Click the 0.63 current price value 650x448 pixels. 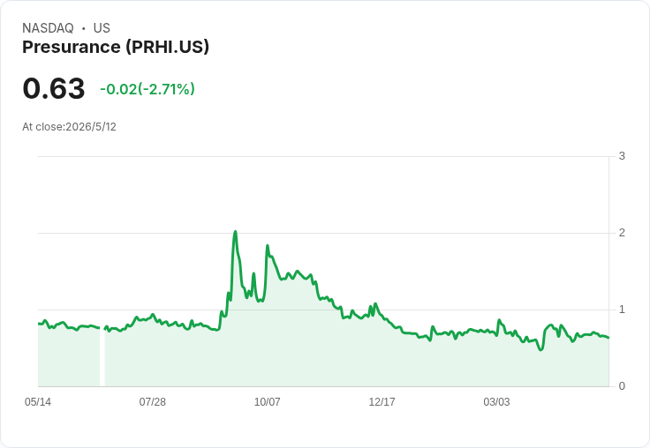(54, 88)
